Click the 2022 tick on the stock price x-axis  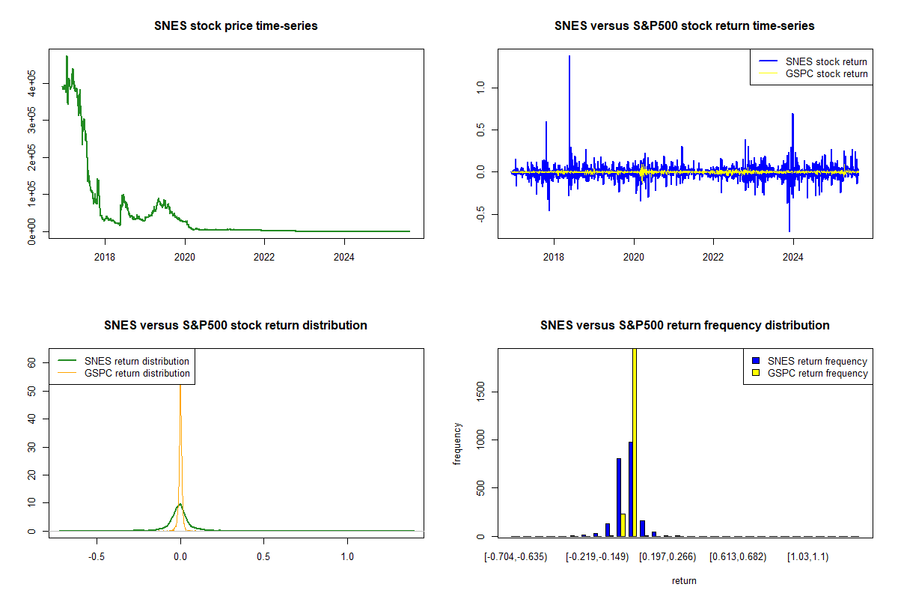coord(264,257)
